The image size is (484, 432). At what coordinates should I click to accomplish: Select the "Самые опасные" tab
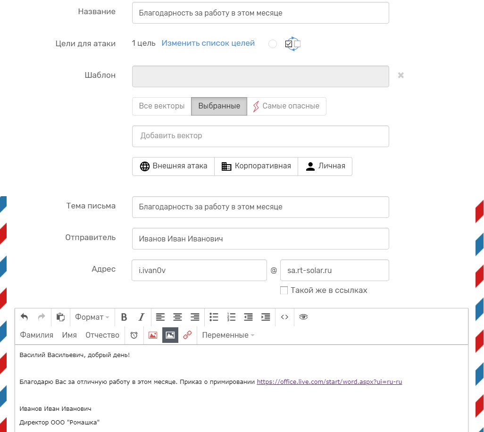tap(286, 106)
